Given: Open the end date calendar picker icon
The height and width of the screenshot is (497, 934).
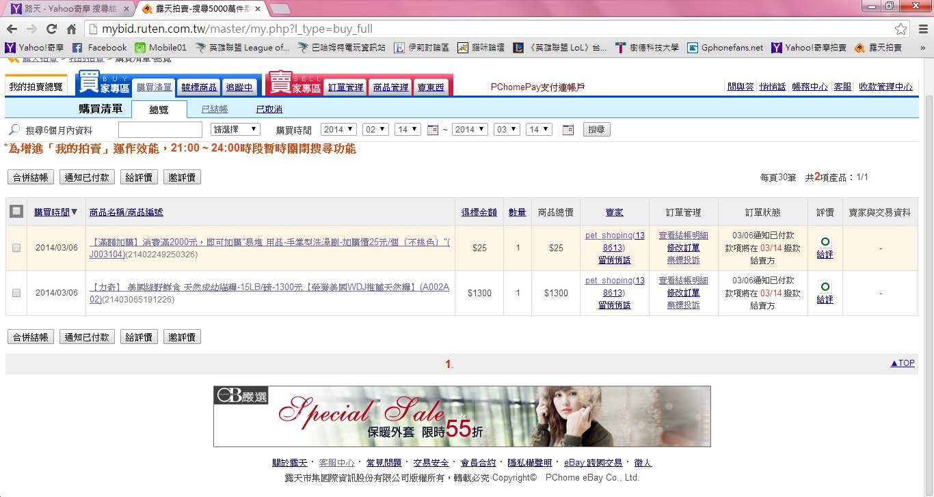Looking at the screenshot, I should tap(568, 130).
